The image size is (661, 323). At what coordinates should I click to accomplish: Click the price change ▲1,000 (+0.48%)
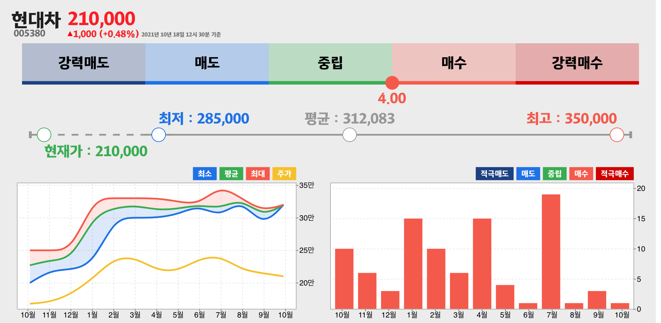tap(103, 34)
